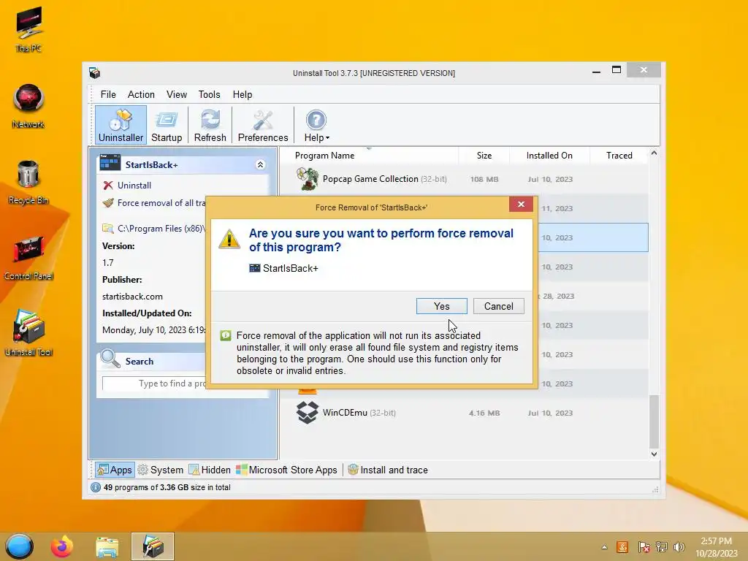Open Control Panel desktop icon

[x=28, y=258]
